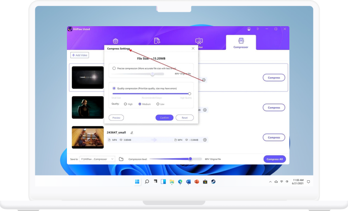Compress the second video with the singer thumbnail

pyautogui.click(x=274, y=108)
